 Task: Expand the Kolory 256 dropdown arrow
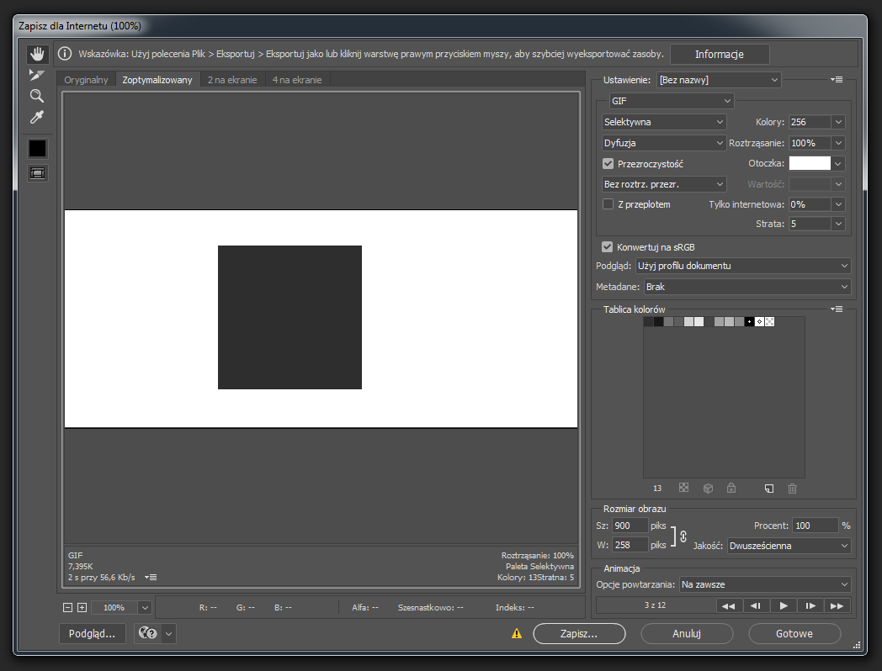tap(838, 122)
